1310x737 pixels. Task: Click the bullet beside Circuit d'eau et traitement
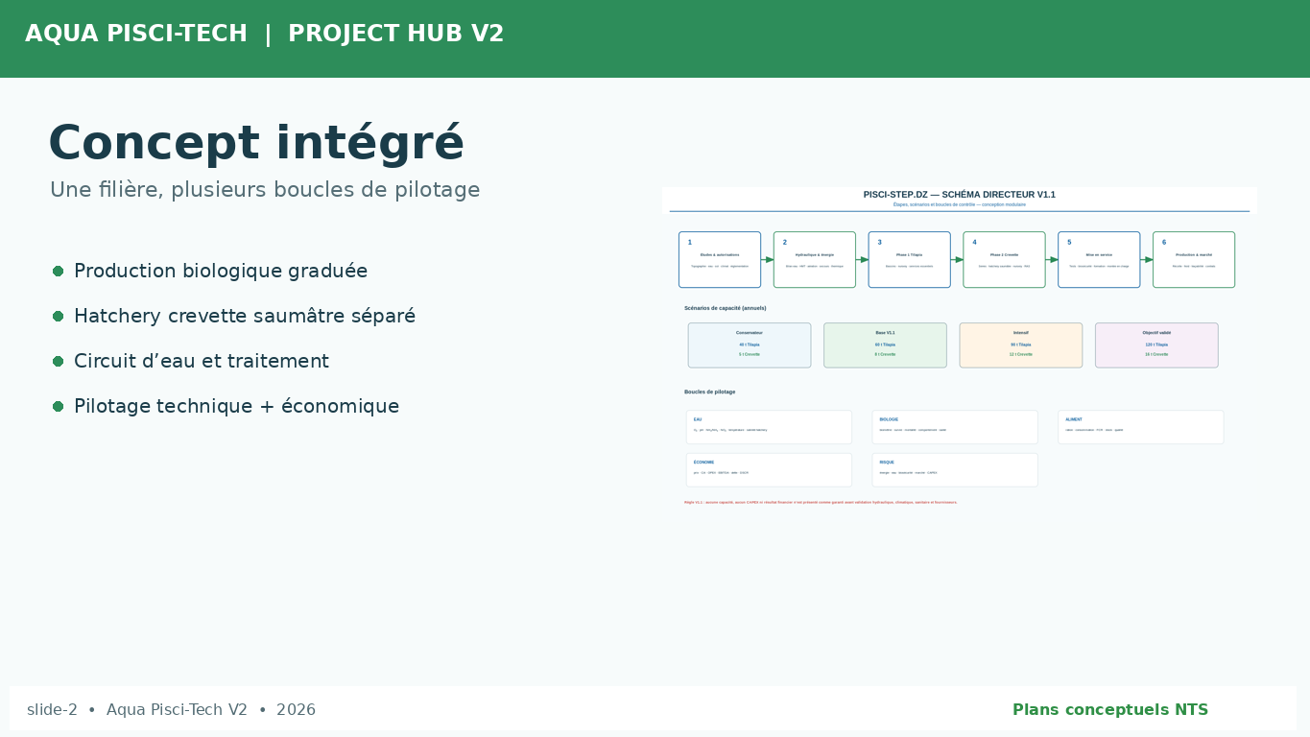coord(58,362)
